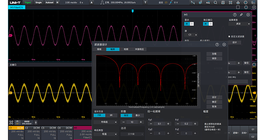Switch to the impulse response tab
This screenshot has height=140, width=266.
point(140,49)
